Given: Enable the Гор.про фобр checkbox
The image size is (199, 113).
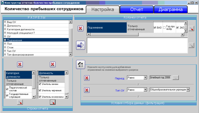Looking at the screenshot, I should 164,28.
